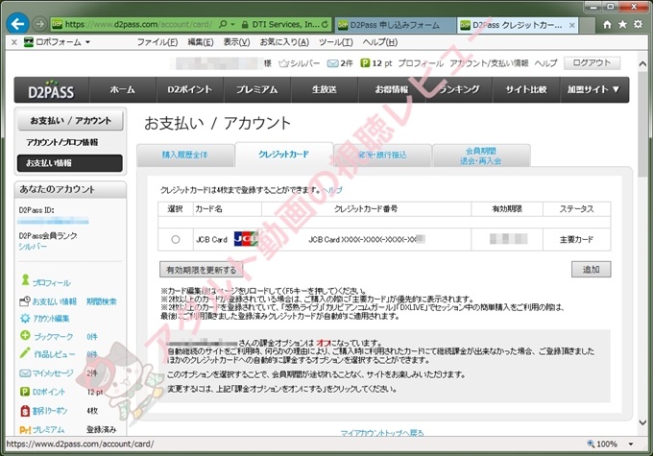The height and width of the screenshot is (456, 653).
Task: Click the address bar search magnifier icon
Action: click(223, 24)
